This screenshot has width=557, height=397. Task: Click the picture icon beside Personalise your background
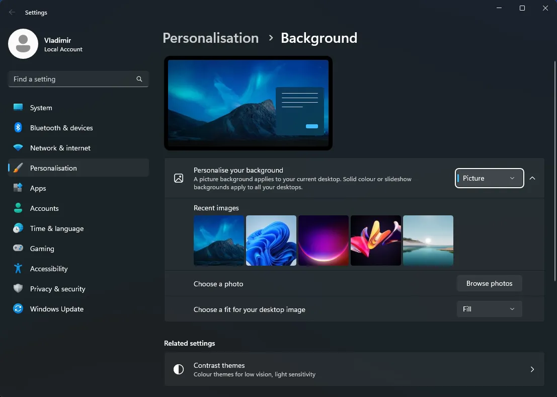click(179, 178)
